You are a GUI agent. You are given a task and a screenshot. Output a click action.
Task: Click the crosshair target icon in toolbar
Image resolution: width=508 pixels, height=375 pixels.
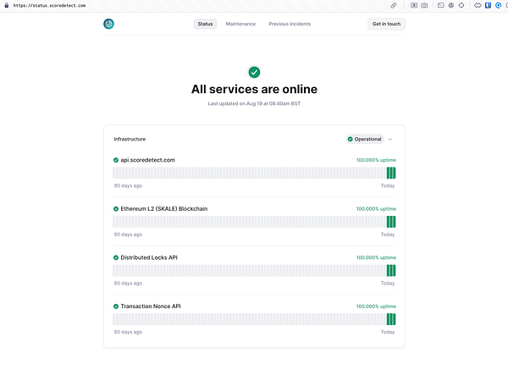point(461,5)
